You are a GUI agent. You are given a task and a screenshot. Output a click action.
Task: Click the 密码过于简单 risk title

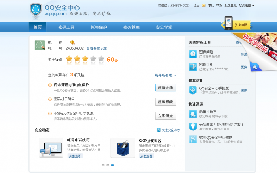coord(64,99)
